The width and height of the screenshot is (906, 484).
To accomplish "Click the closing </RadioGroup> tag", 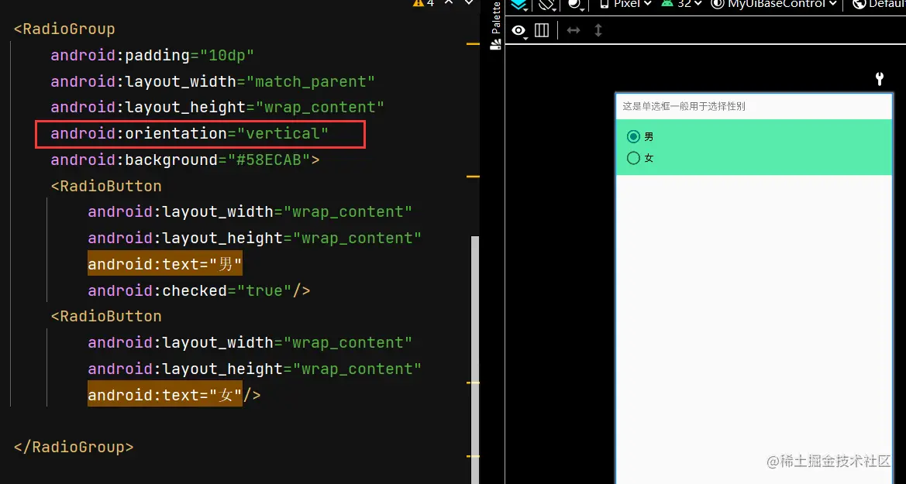I will click(74, 447).
